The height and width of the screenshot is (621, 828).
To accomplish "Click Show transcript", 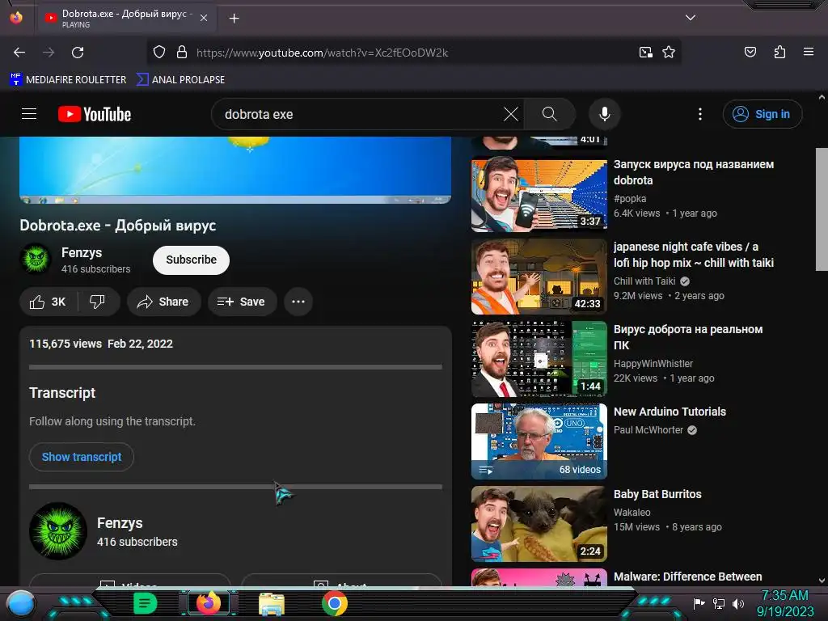I will tap(82, 457).
